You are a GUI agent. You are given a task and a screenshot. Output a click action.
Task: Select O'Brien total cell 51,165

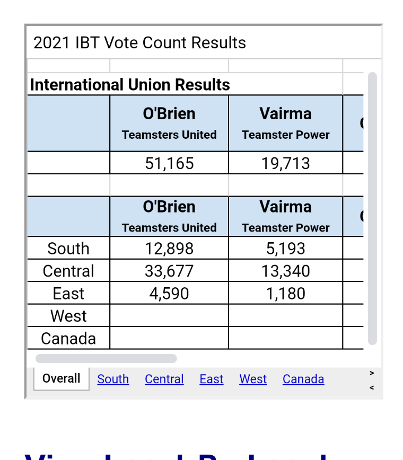pyautogui.click(x=169, y=163)
